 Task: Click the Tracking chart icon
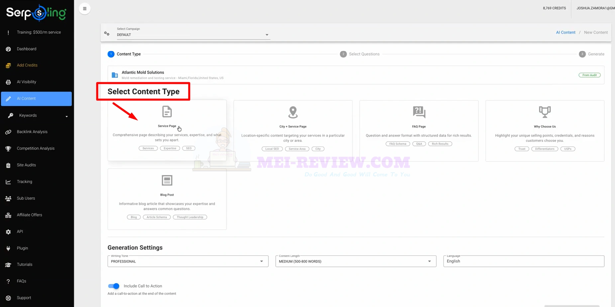(x=8, y=182)
